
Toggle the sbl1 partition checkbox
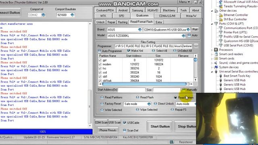[100, 77]
